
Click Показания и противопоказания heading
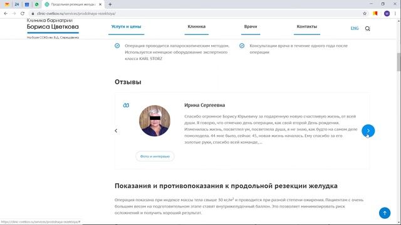point(226,186)
